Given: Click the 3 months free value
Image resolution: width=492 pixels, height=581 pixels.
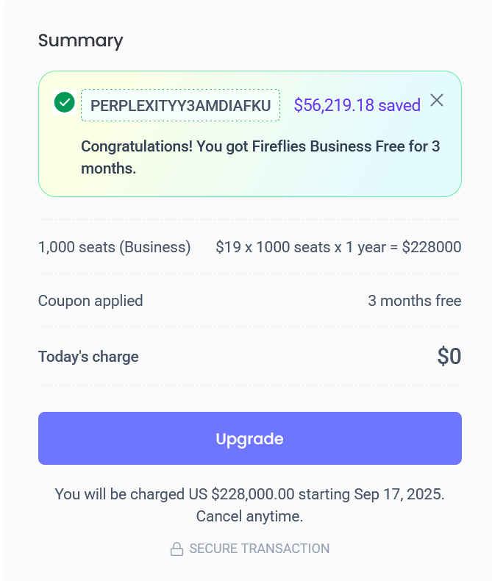Looking at the screenshot, I should (414, 301).
